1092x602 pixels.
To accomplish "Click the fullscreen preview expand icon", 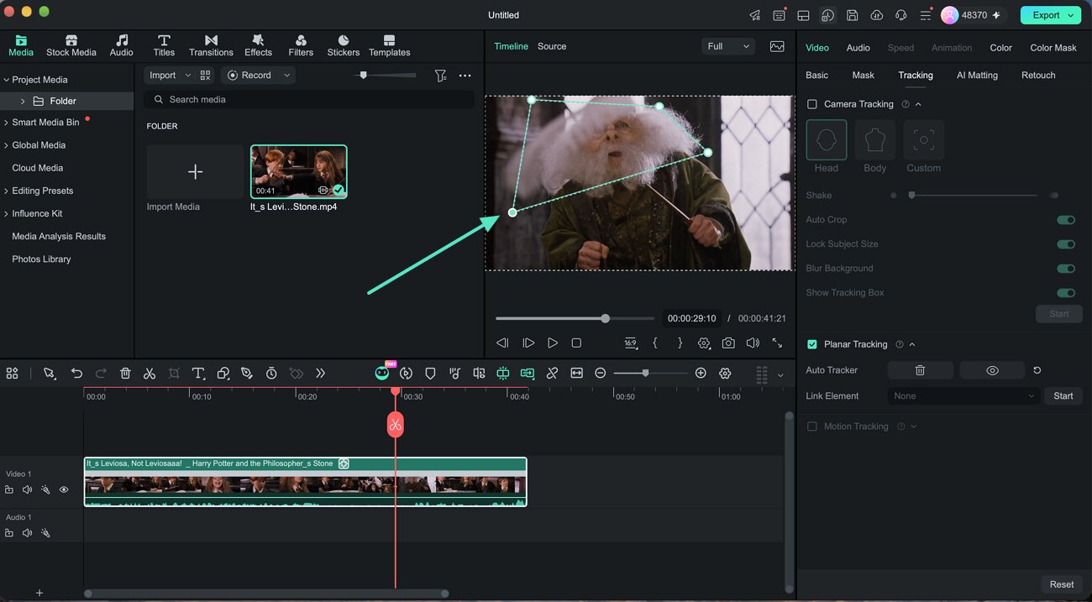I will coord(777,343).
